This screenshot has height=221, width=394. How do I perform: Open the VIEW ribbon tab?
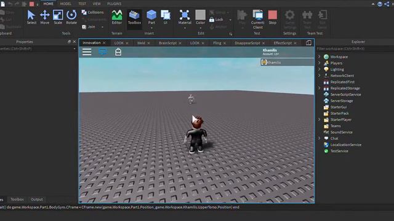(x=97, y=4)
